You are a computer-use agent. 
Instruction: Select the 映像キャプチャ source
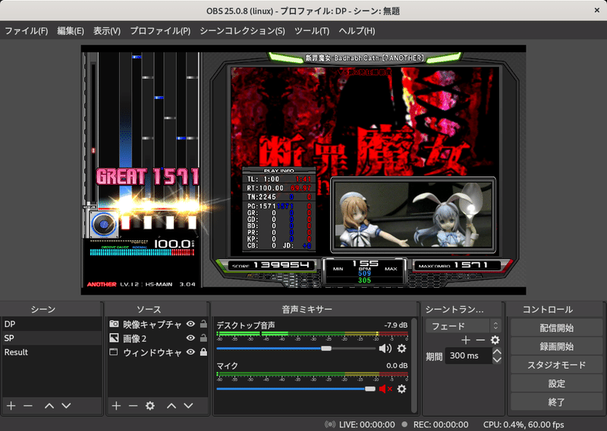(x=153, y=324)
